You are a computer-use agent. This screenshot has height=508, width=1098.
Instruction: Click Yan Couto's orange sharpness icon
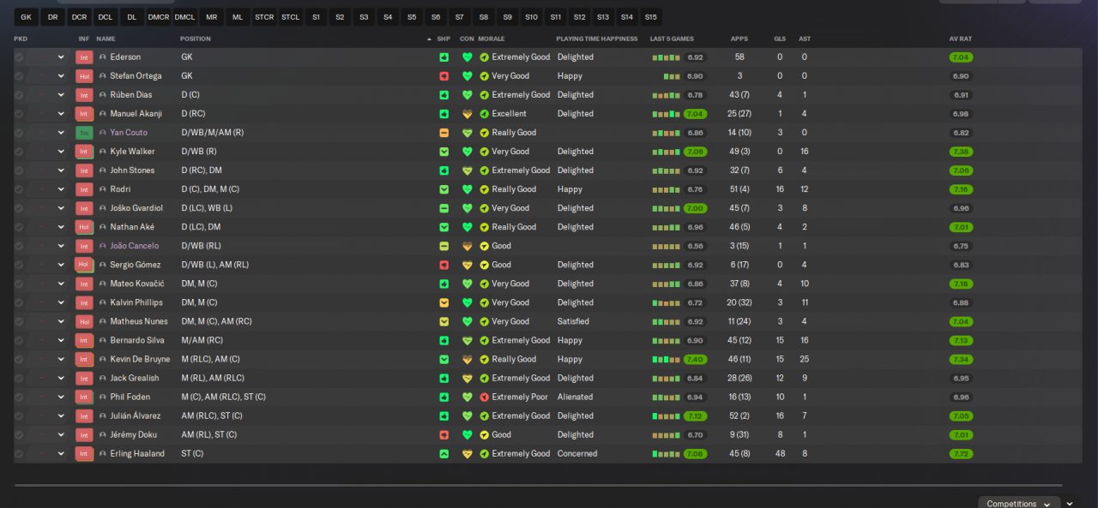coord(443,133)
